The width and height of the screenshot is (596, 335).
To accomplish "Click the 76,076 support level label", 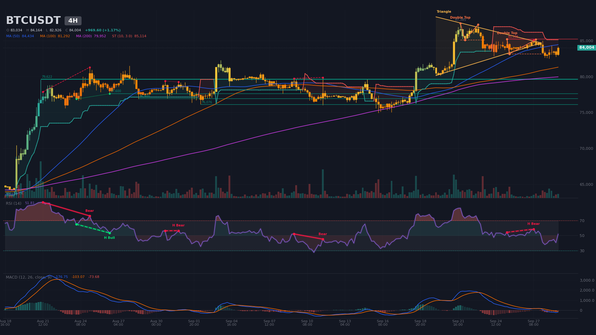I will click(207, 102).
